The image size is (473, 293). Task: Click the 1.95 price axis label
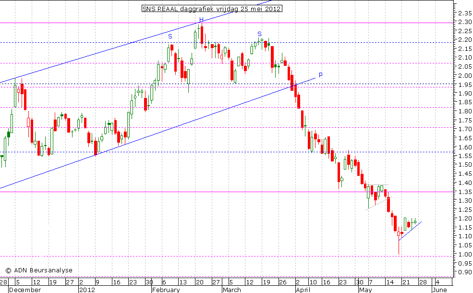[x=464, y=85]
